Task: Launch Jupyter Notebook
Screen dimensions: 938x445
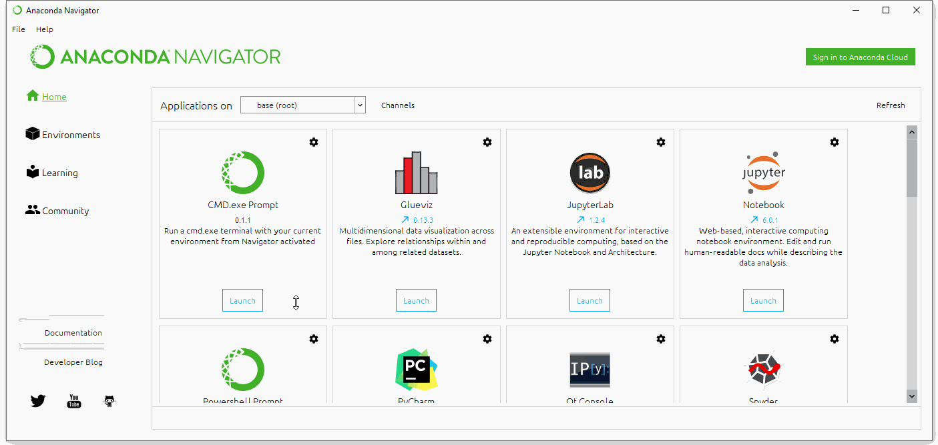Action: [x=764, y=300]
